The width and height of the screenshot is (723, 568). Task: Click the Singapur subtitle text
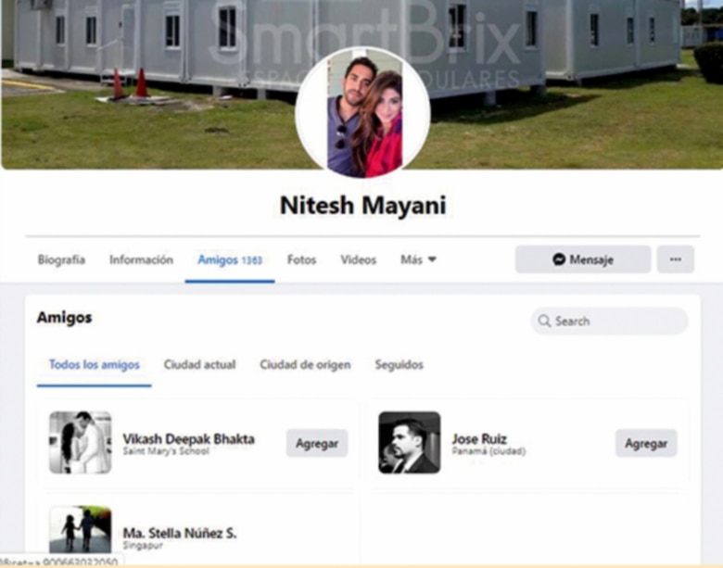143,546
